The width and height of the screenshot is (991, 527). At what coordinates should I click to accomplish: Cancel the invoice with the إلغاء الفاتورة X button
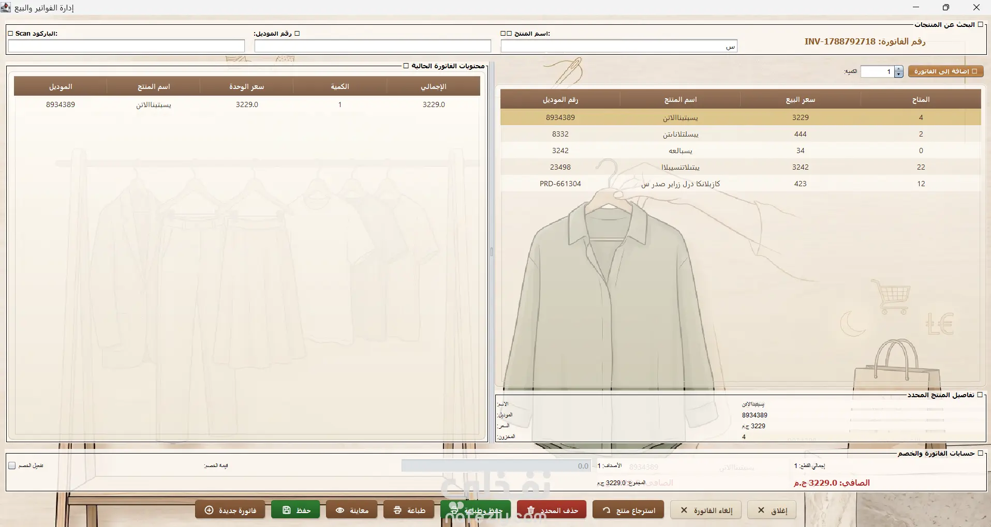click(706, 510)
